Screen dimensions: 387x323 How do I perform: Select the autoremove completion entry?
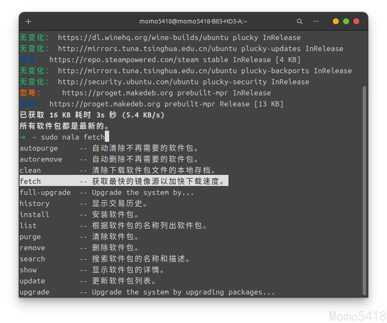pos(40,159)
